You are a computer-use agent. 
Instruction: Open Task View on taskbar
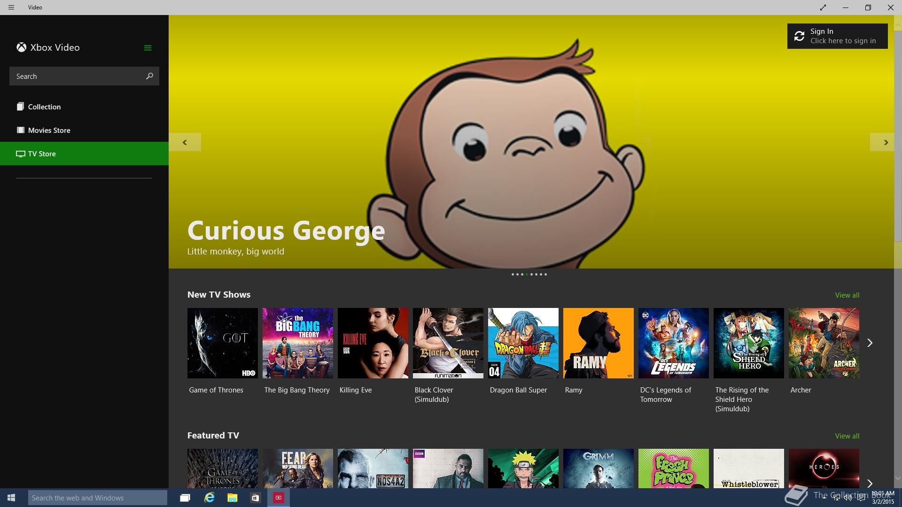coord(185,498)
